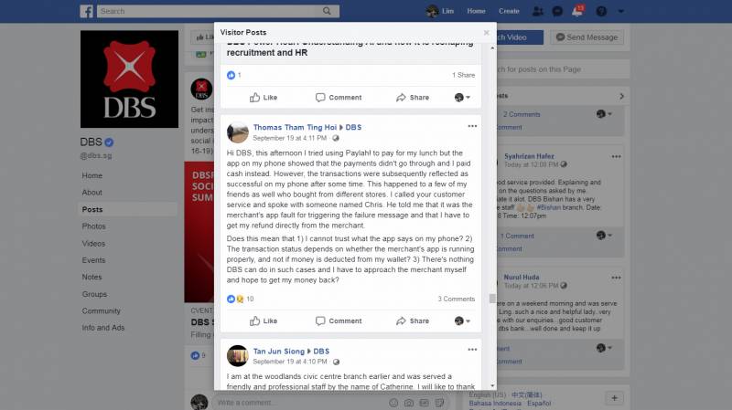Select Community in the page sidebar
The height and width of the screenshot is (410, 732).
click(102, 310)
